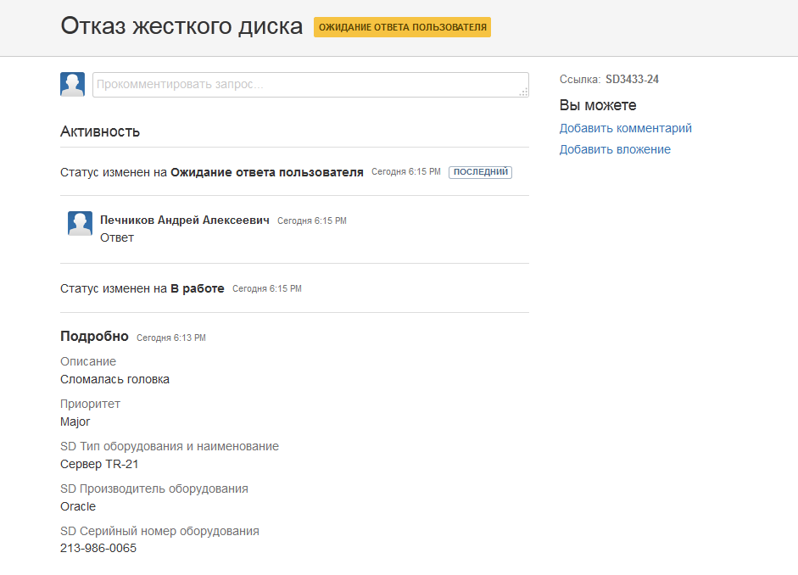This screenshot has height=575, width=798.
Task: Click bold 'Ожидание ответа пользователя' in activity entry
Action: [266, 172]
